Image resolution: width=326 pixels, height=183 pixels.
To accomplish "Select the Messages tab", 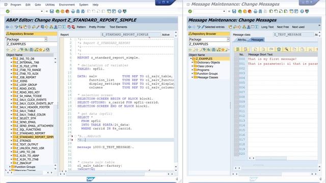I will [x=257, y=40].
